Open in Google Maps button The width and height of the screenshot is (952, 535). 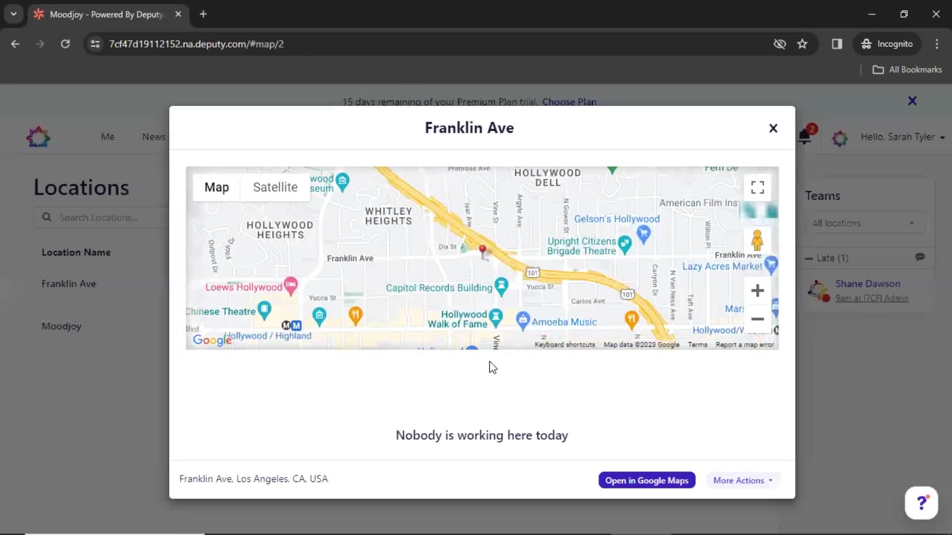[x=647, y=480]
